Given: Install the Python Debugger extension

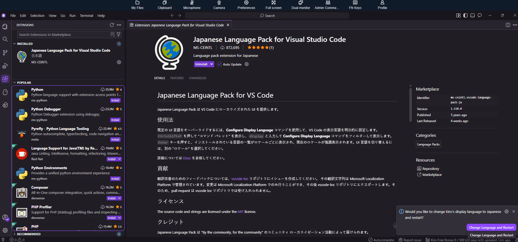Looking at the screenshot, I should [115, 120].
